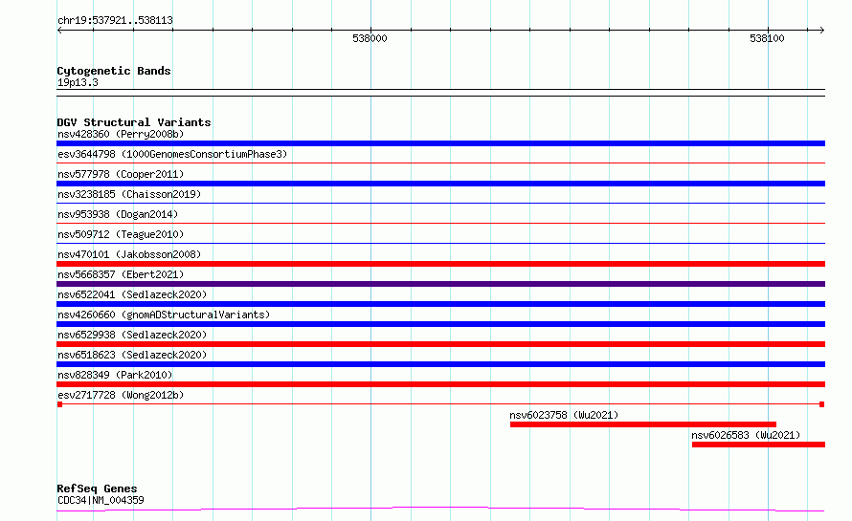Select the red bar under nsv6023758
The image size is (852, 521).
tap(642, 424)
